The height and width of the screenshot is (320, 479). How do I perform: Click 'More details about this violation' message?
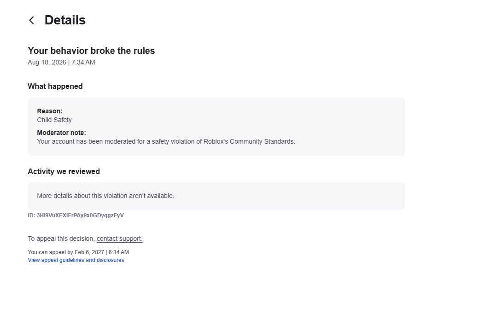105,196
